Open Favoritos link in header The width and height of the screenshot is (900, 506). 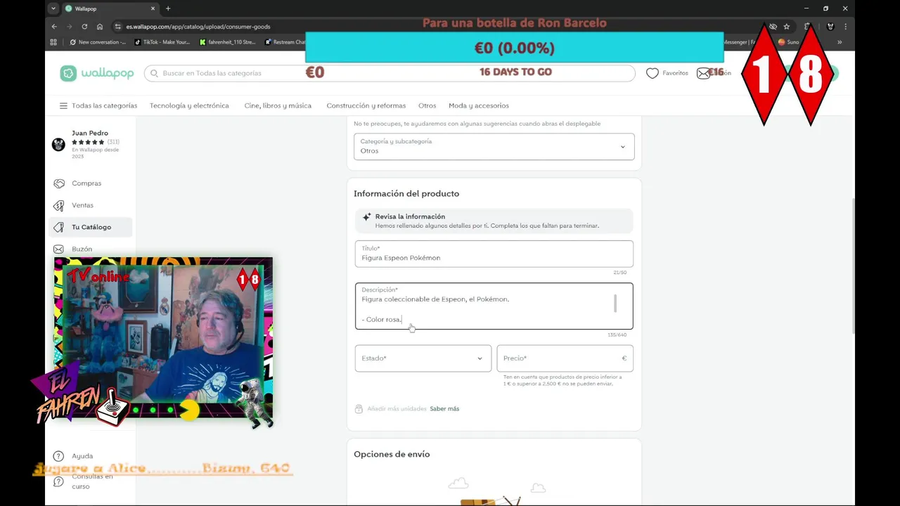(675, 73)
